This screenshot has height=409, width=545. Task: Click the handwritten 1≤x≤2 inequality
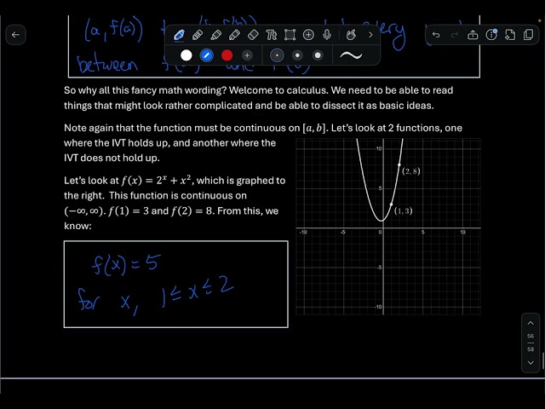click(x=198, y=293)
